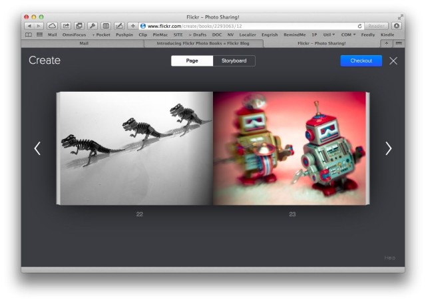Viewport: 426px width, 302px height.
Task: Go to the next book page spread
Action: 388,149
